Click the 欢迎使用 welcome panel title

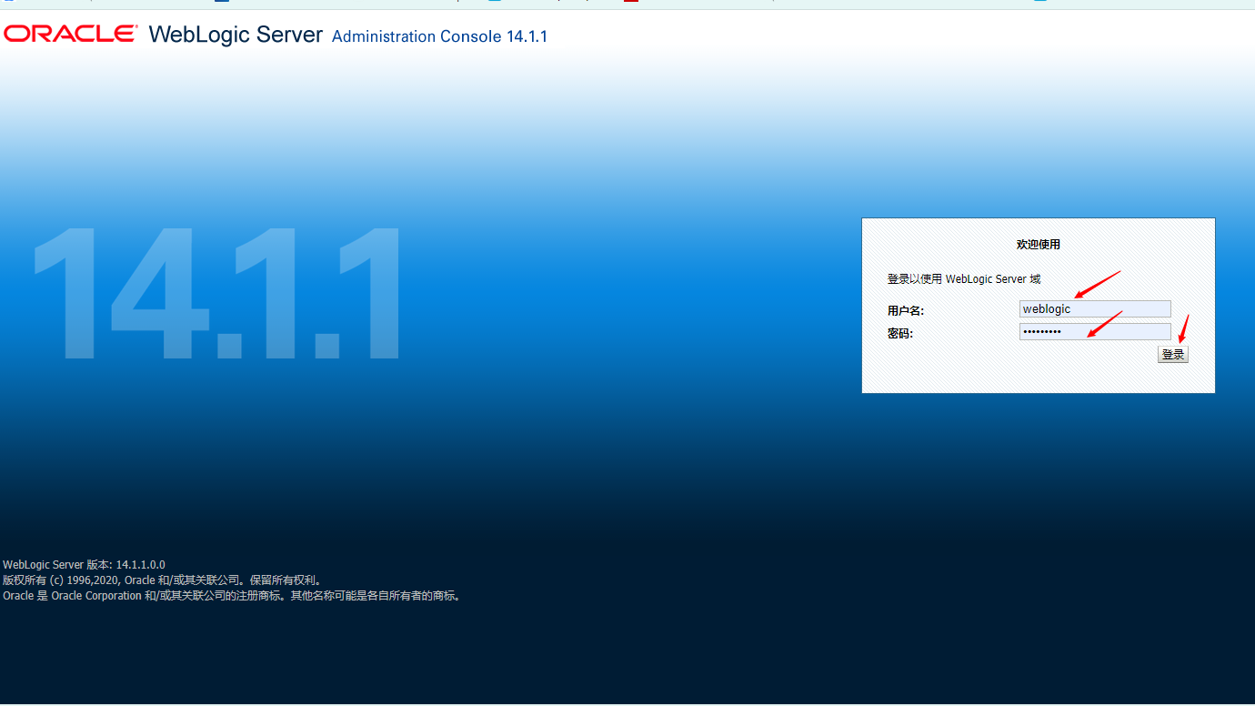1037,244
